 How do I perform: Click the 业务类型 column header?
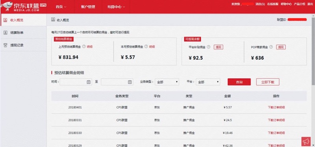click(122, 96)
